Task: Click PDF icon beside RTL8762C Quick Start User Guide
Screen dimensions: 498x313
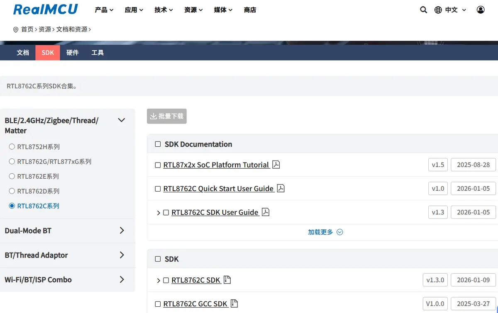Action: (281, 188)
